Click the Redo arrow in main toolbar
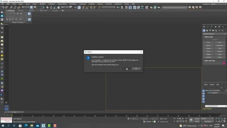 coord(7,7)
